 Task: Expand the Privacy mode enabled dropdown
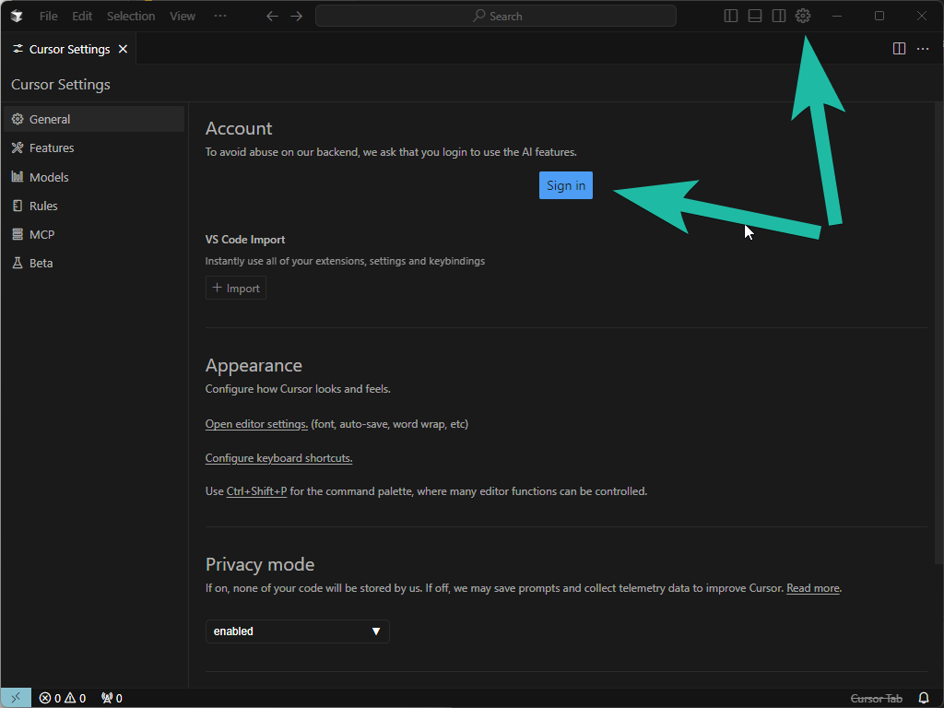click(298, 631)
